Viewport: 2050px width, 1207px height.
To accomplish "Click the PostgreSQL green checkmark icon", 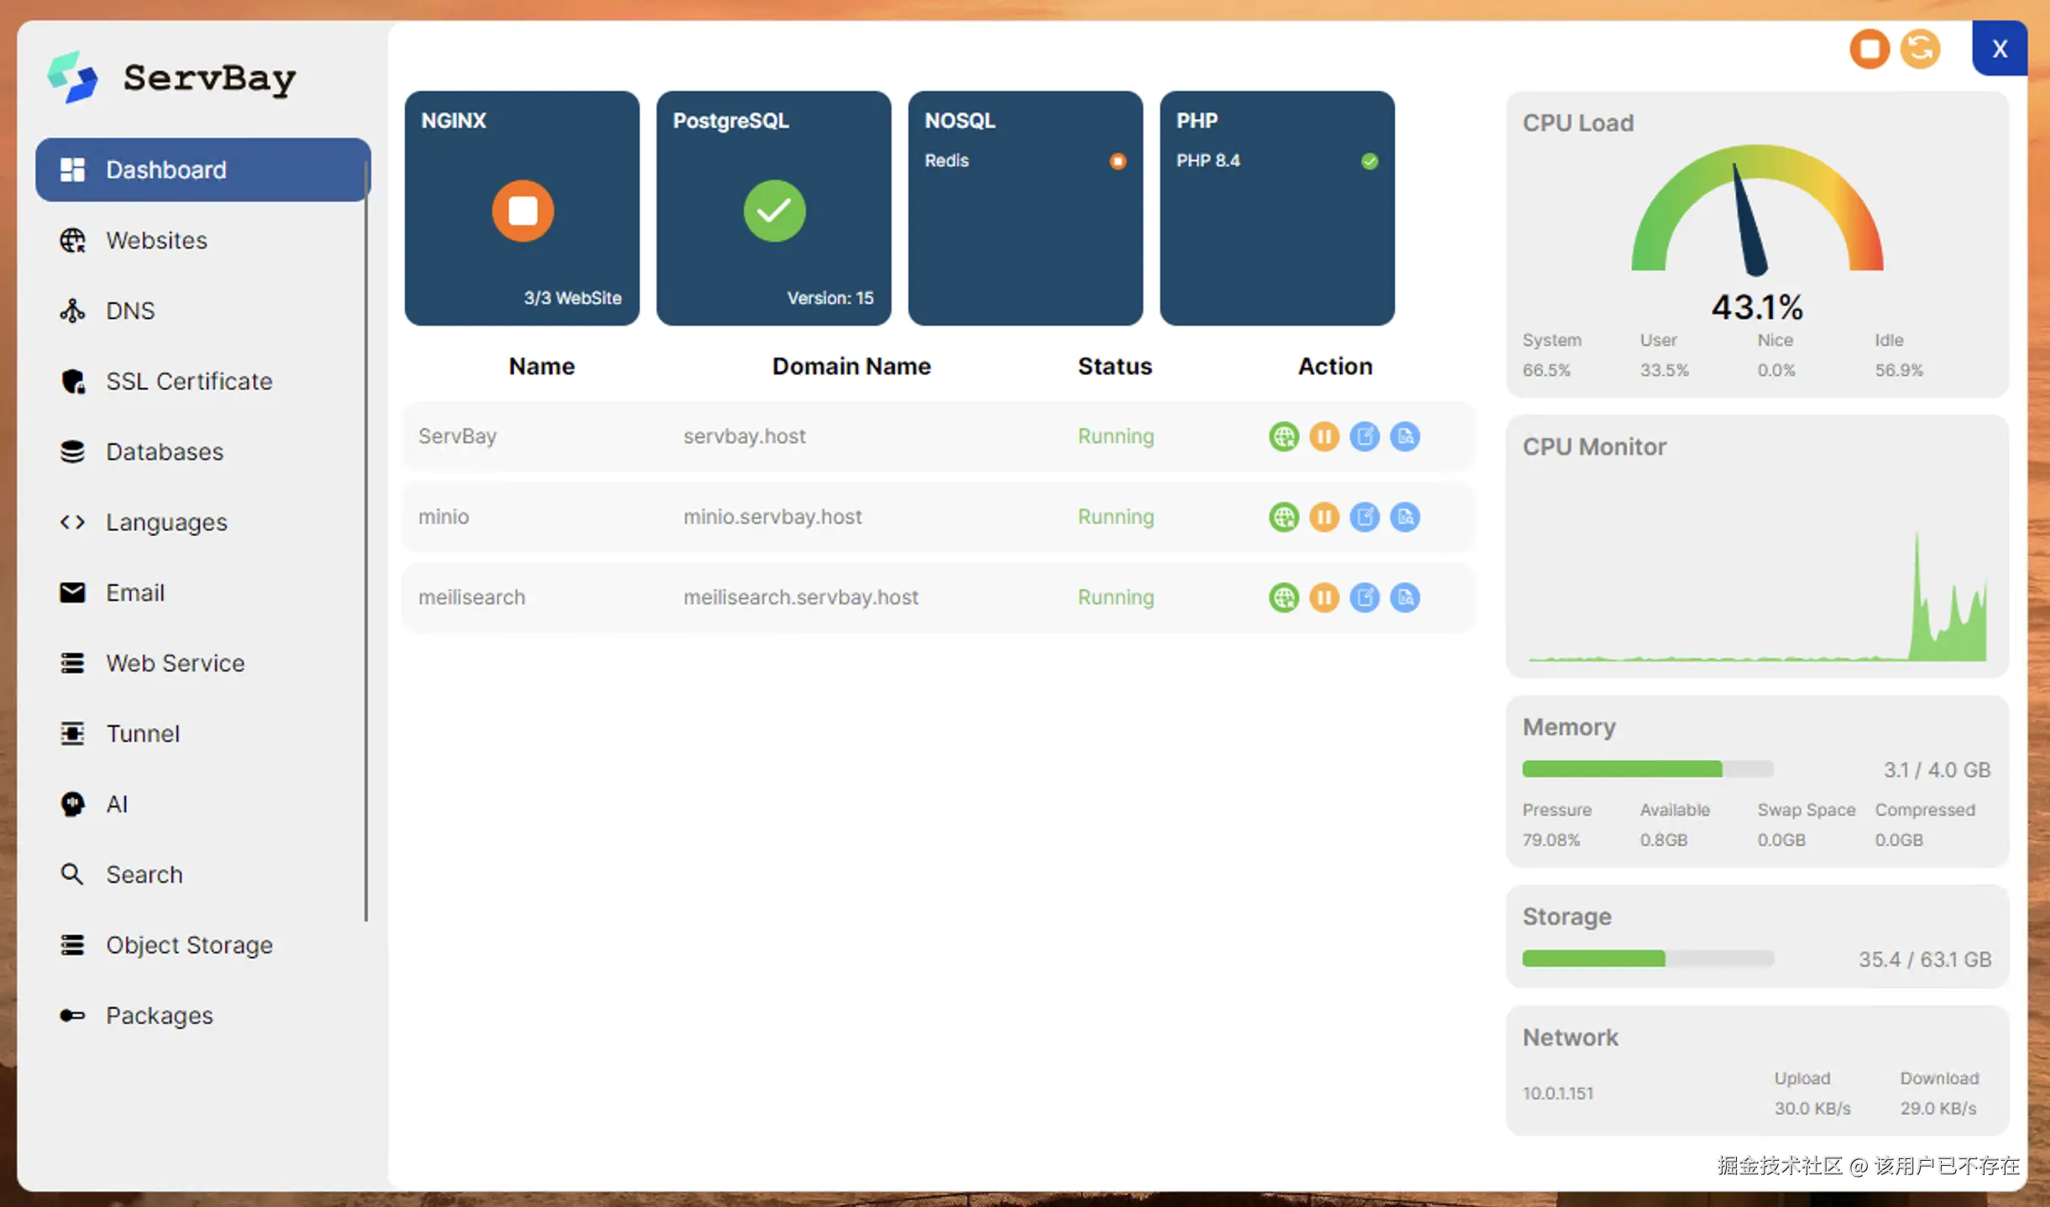I will point(774,211).
